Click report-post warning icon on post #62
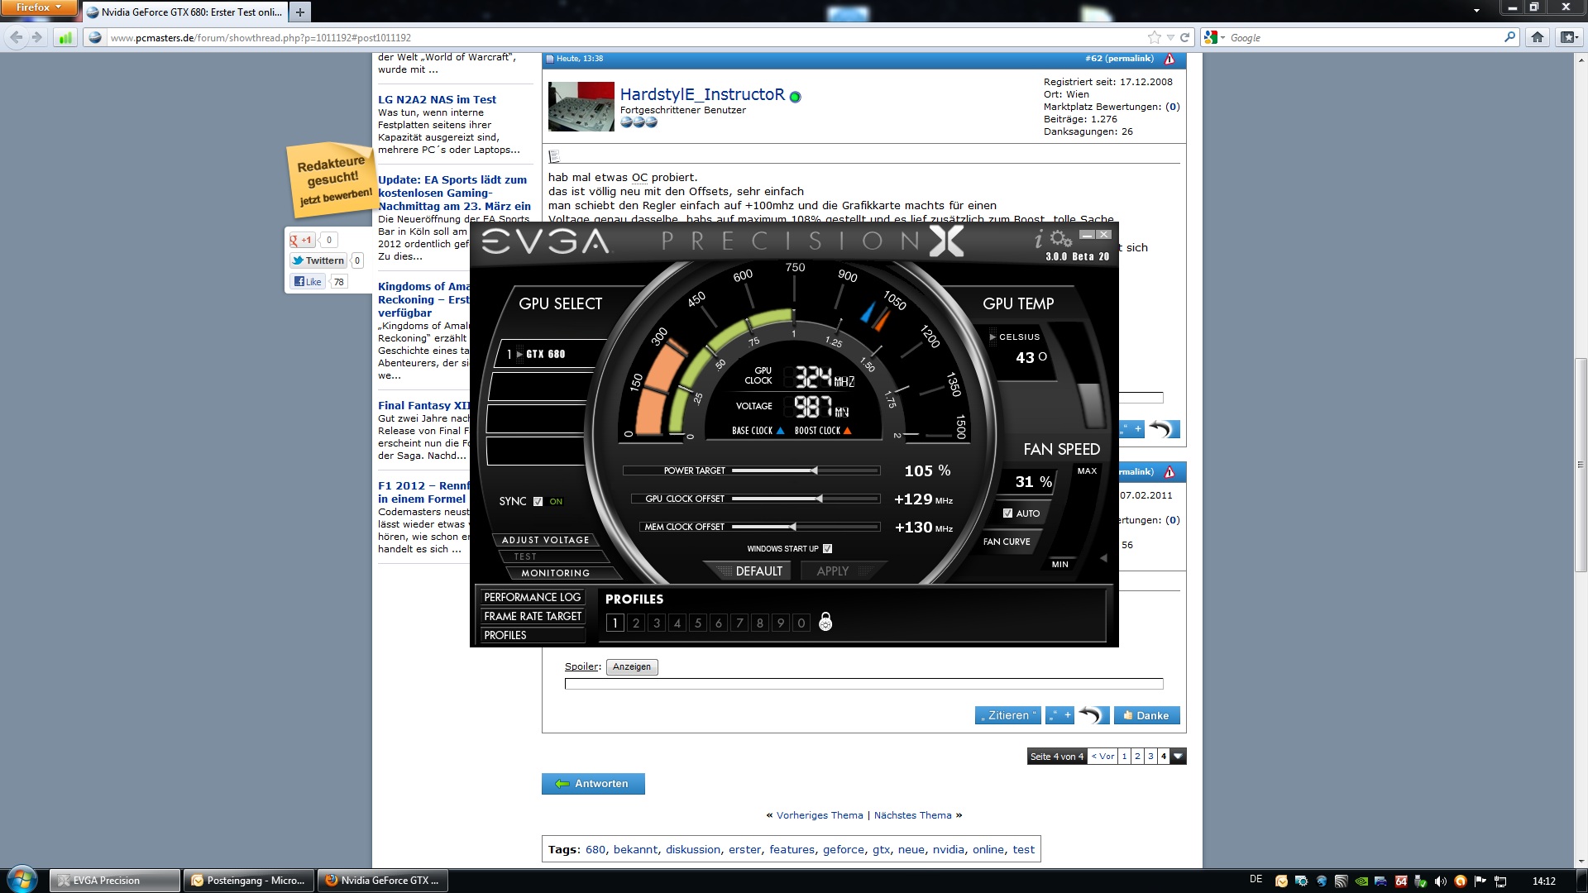1588x893 pixels. pyautogui.click(x=1169, y=59)
